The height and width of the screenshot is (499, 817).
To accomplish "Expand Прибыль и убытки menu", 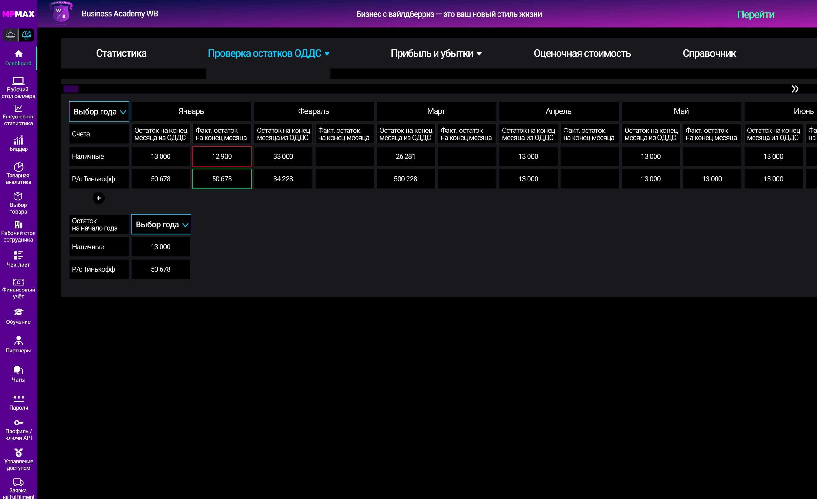I will pyautogui.click(x=436, y=53).
